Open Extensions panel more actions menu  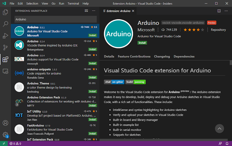(93, 11)
